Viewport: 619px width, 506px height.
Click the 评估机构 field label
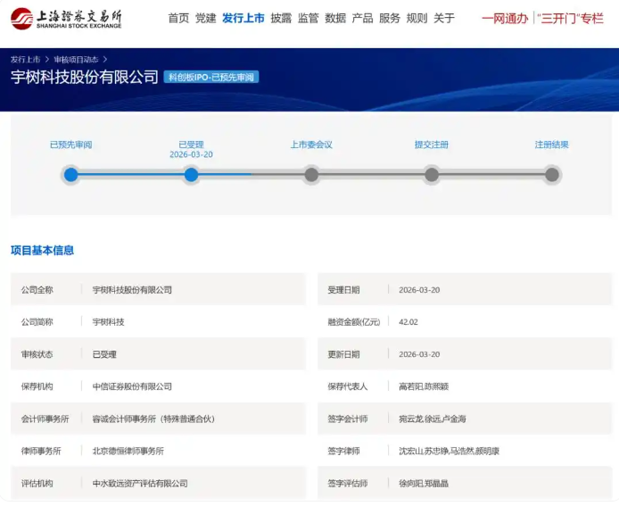coord(37,484)
